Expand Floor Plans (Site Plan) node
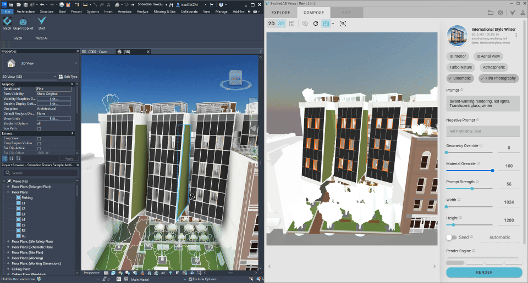 pos(8,253)
